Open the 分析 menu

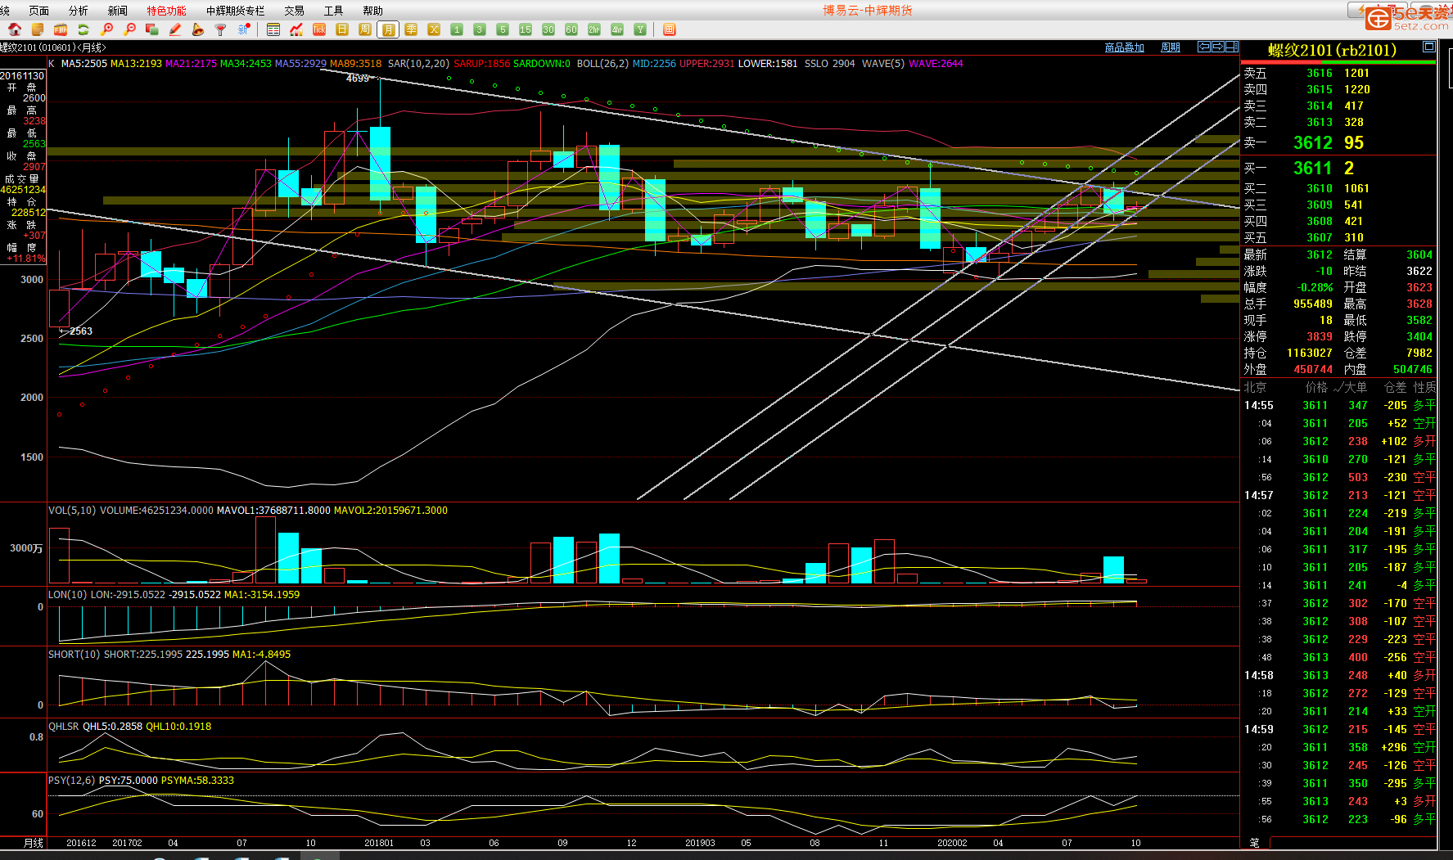click(x=79, y=11)
